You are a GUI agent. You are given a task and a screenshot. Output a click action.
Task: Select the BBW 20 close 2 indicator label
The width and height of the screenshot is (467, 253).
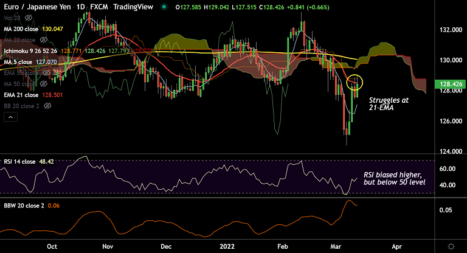pos(24,206)
